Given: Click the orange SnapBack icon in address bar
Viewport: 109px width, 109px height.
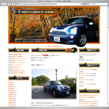Looking at the screenshot, I should [x=81, y=4].
